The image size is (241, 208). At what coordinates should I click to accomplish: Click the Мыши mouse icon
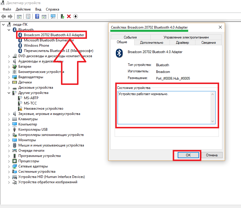[x=15, y=145]
